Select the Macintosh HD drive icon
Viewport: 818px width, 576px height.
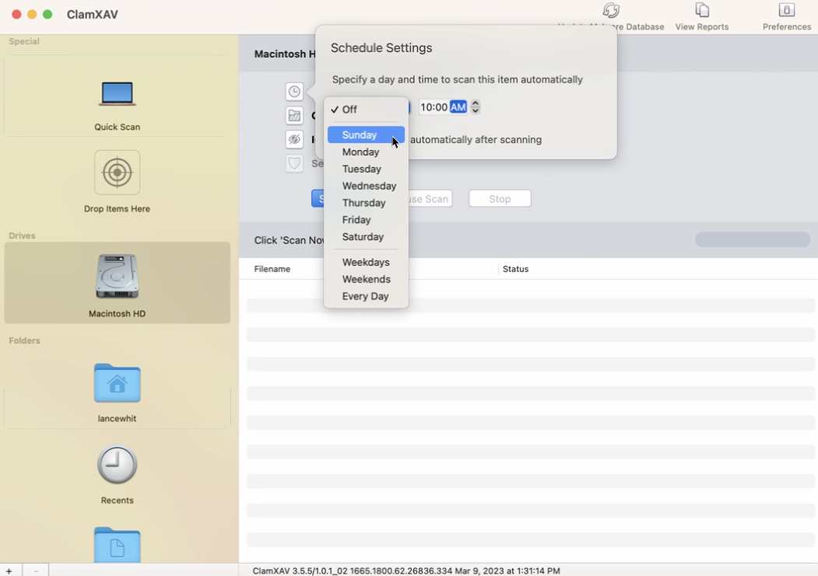click(118, 276)
